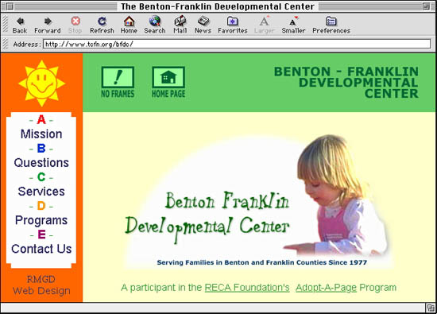437x314 pixels.
Task: Click the smiling sun logo
Action: coord(41,83)
